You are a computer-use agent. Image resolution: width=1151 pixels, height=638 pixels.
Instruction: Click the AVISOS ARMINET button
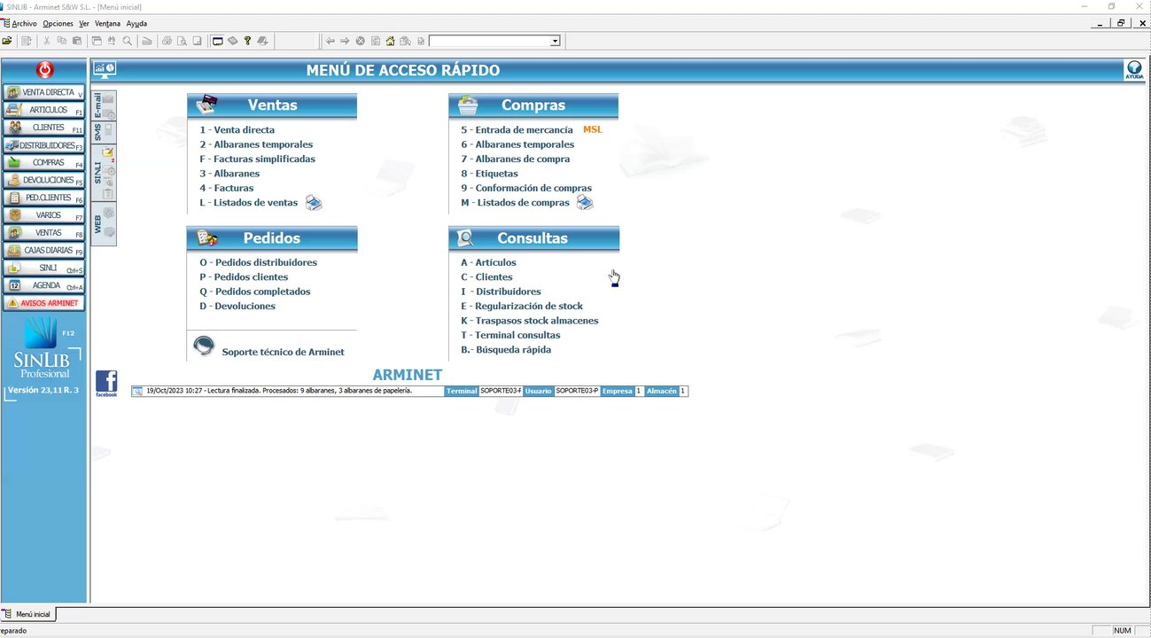pos(44,303)
